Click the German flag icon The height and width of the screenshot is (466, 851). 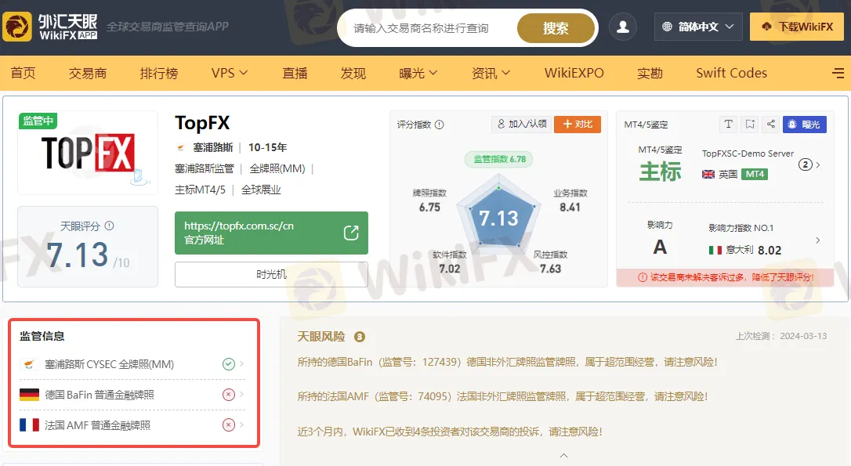pos(29,395)
